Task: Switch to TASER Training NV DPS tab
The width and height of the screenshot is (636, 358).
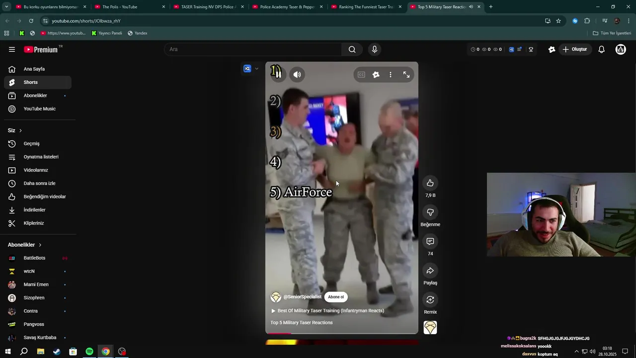Action: point(209,7)
